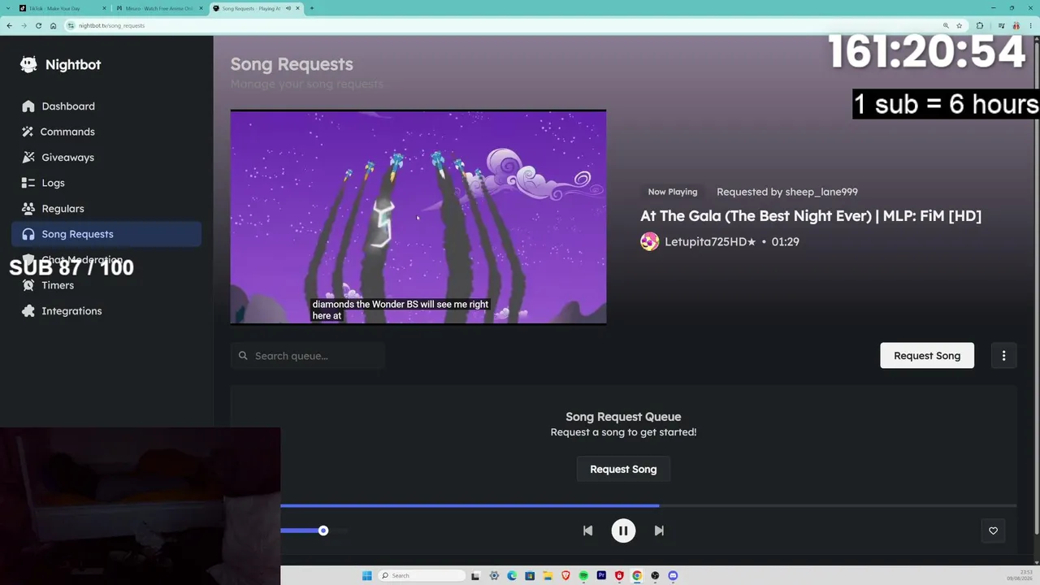Open a new browser tab
Screen dimensions: 1040x585
(312, 8)
